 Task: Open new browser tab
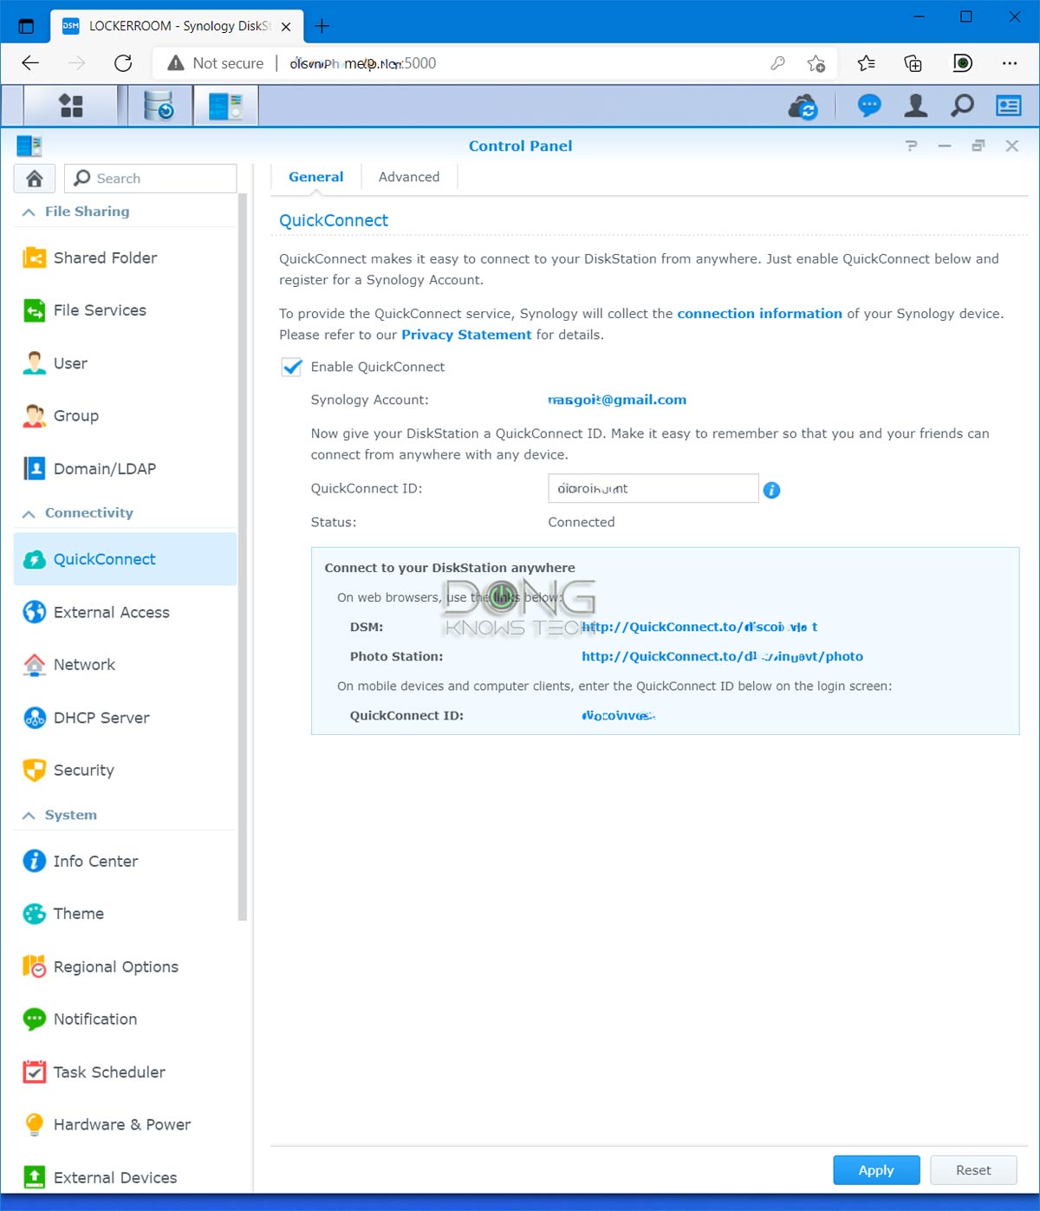[x=322, y=26]
